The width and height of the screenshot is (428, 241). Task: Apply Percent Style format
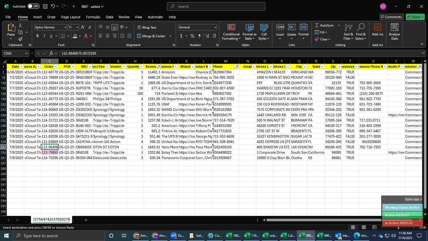pyautogui.click(x=192, y=36)
